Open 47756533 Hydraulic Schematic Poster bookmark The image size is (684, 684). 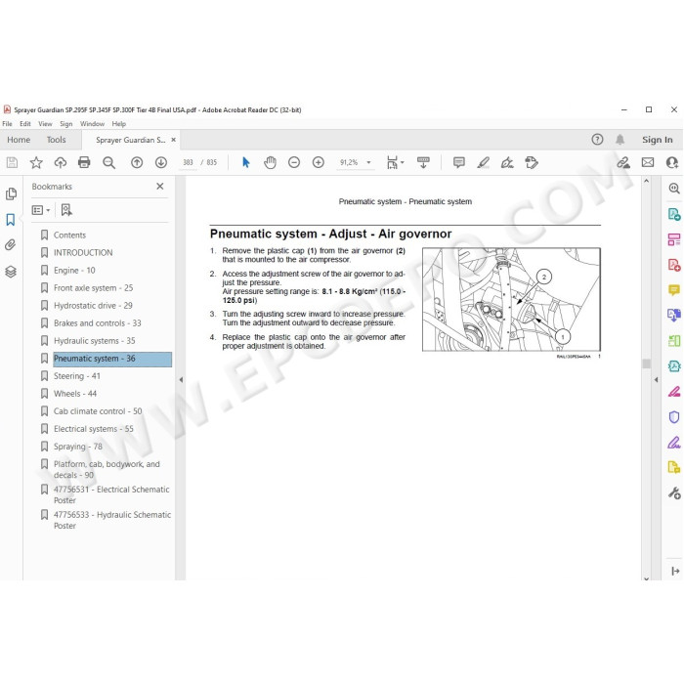pos(112,520)
